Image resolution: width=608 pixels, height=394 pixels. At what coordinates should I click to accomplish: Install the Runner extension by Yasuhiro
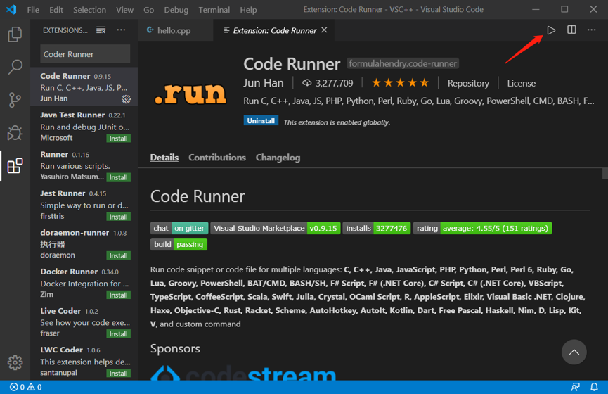click(118, 177)
